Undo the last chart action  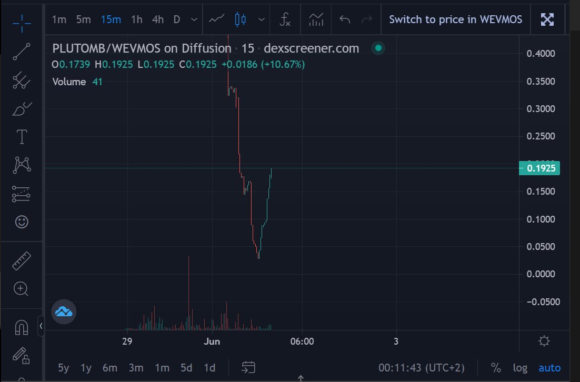click(x=345, y=19)
